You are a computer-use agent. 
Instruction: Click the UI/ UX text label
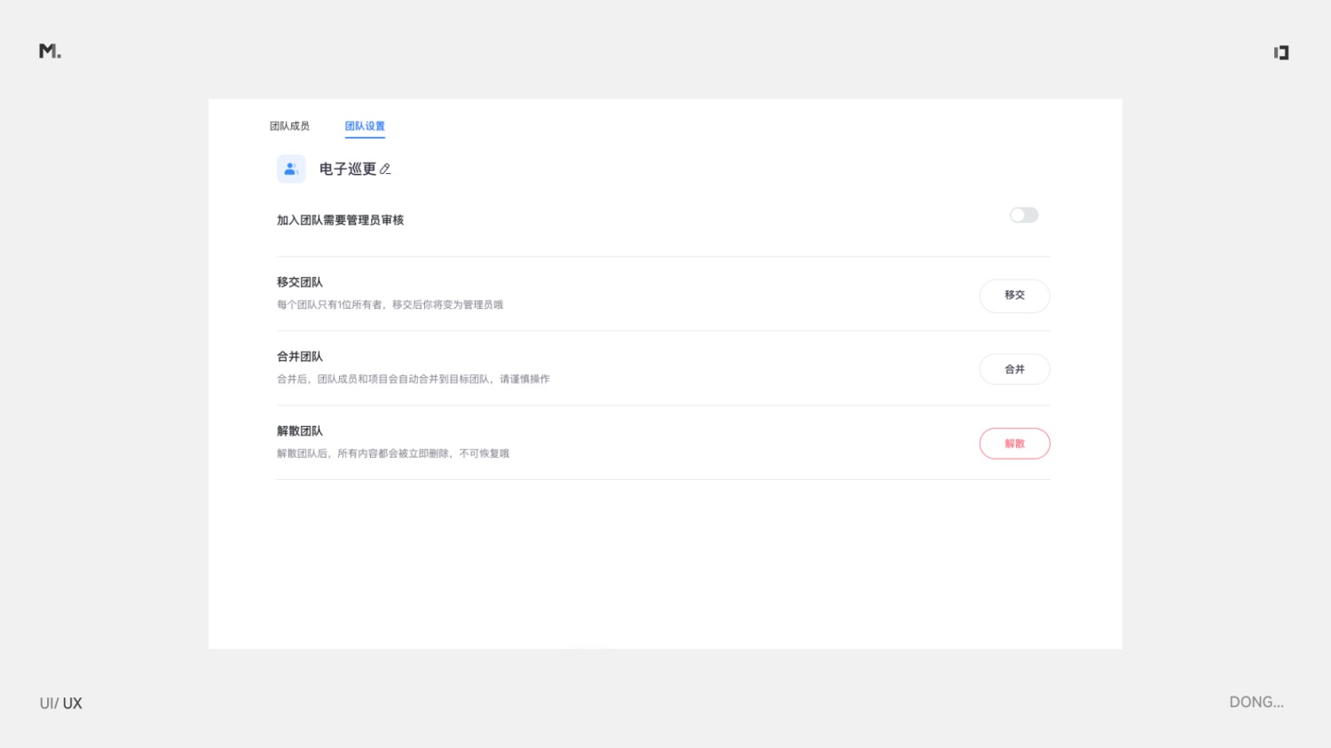[60, 704]
